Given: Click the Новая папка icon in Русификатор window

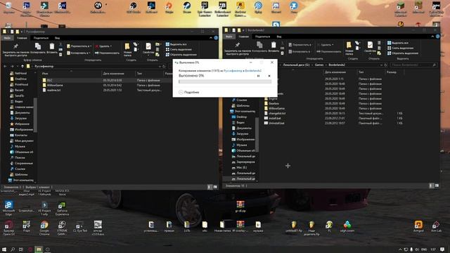Looking at the screenshot, I should coord(127,46).
